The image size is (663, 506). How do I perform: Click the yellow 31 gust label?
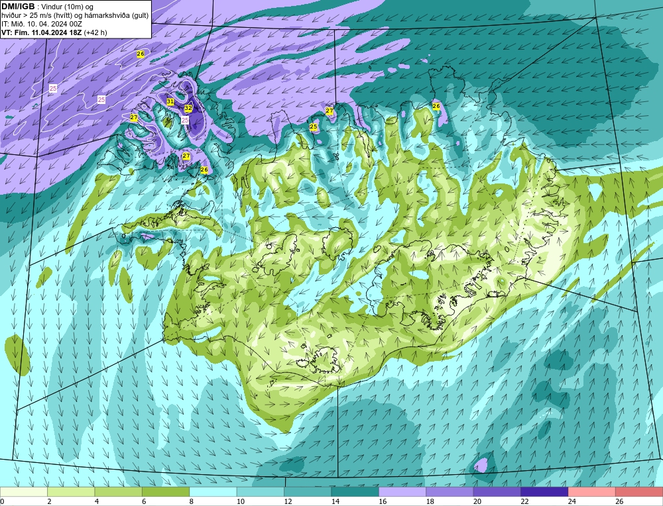click(170, 101)
